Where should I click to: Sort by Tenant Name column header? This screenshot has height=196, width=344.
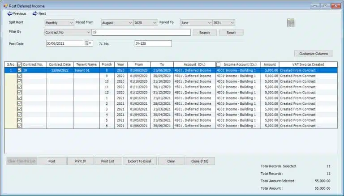pos(86,64)
